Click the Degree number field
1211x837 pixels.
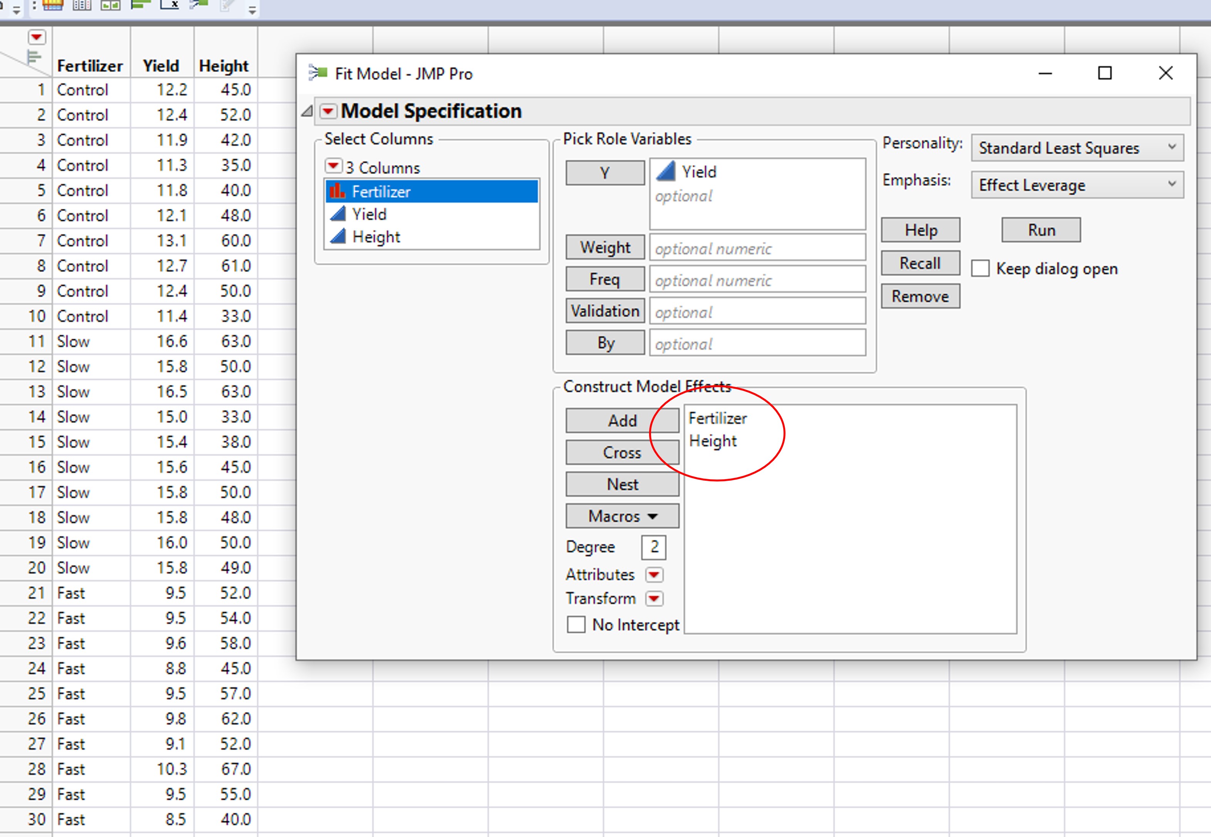653,547
